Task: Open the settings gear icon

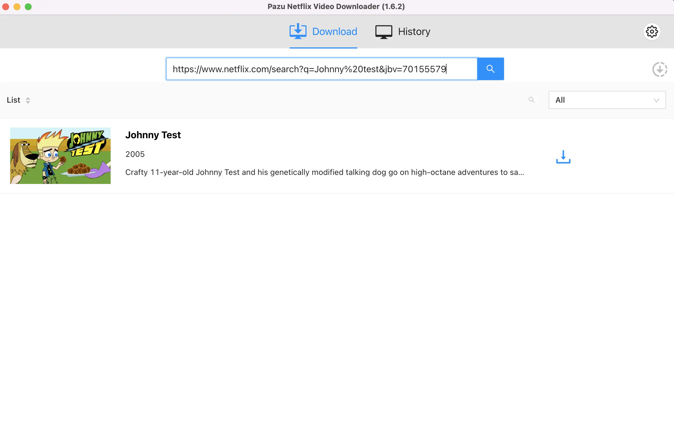Action: [x=652, y=31]
